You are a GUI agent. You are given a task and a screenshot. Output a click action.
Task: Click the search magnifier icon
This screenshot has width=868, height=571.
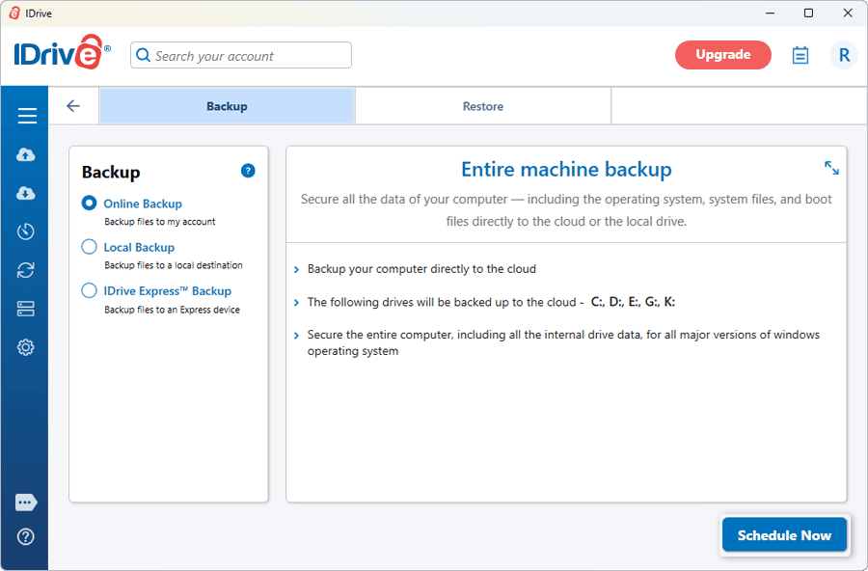click(143, 55)
